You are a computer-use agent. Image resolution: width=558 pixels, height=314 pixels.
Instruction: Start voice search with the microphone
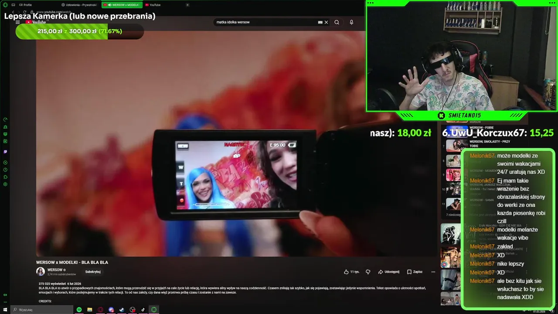pyautogui.click(x=351, y=22)
